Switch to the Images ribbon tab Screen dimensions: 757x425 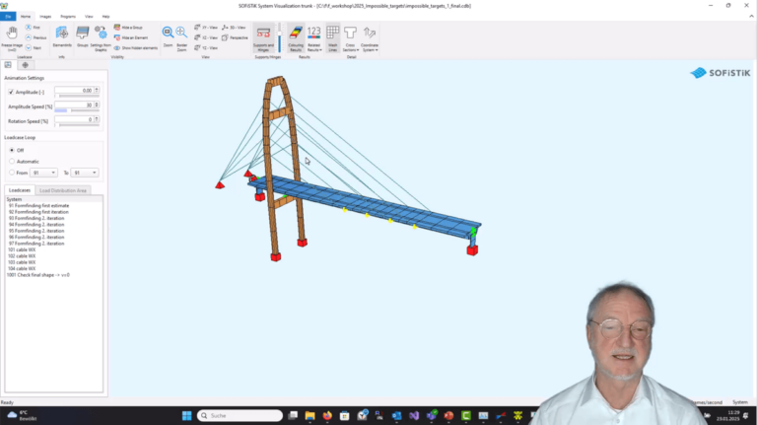[45, 17]
